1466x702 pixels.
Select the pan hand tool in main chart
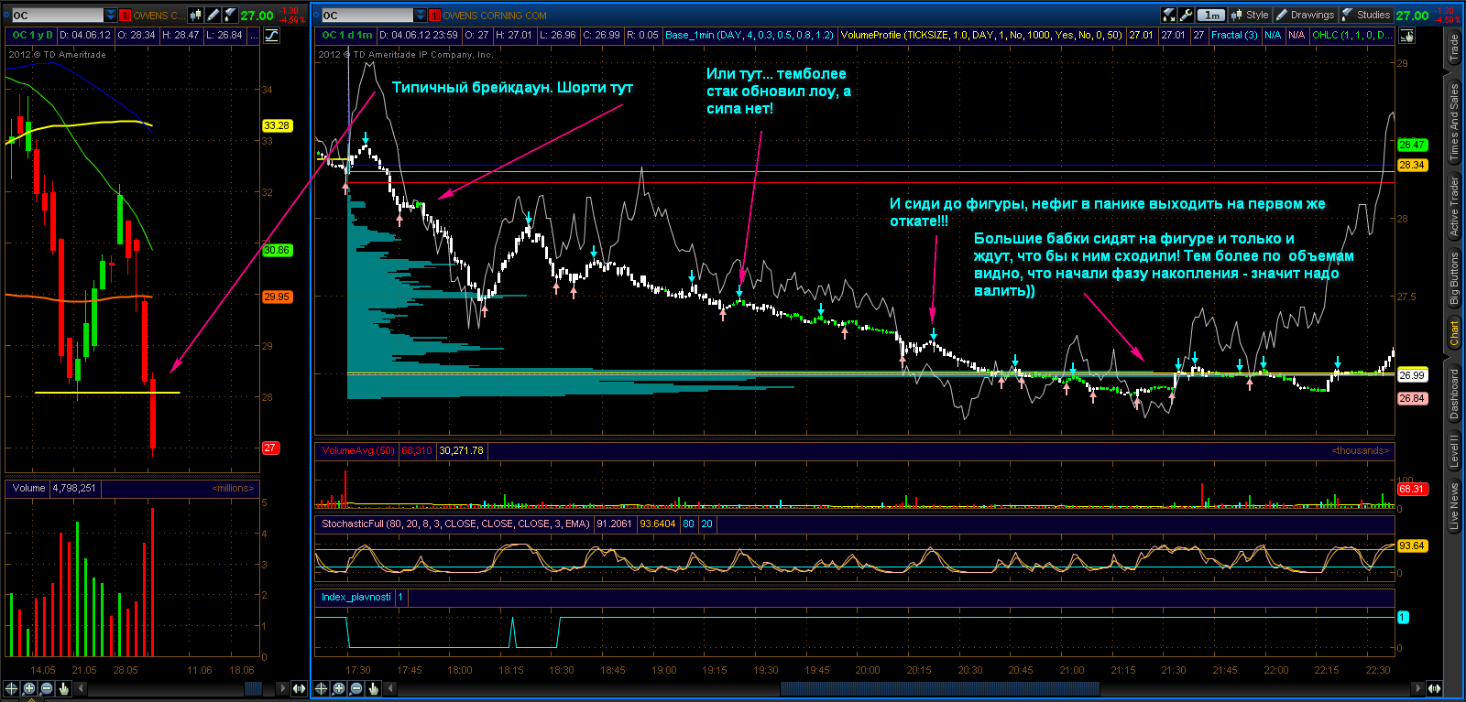373,688
